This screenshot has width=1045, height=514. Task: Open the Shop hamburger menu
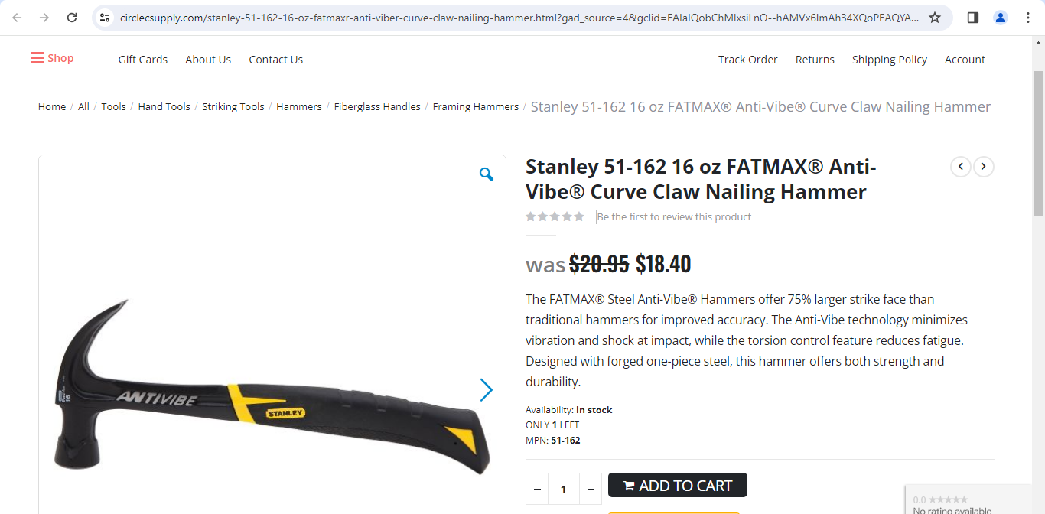pyautogui.click(x=52, y=58)
